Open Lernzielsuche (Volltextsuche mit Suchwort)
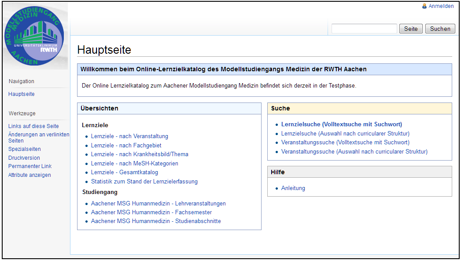This screenshot has width=461, height=260. pyautogui.click(x=341, y=125)
